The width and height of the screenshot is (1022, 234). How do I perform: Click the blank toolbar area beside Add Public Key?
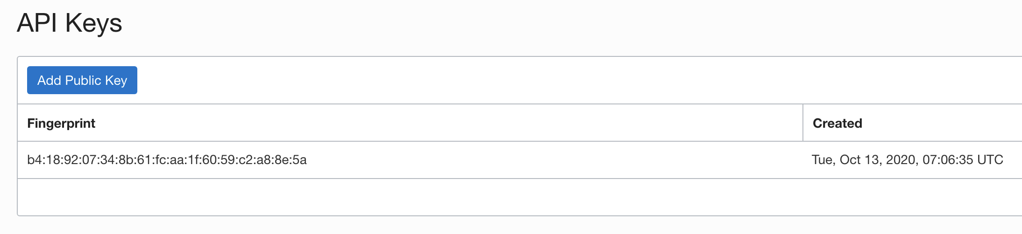(x=579, y=80)
